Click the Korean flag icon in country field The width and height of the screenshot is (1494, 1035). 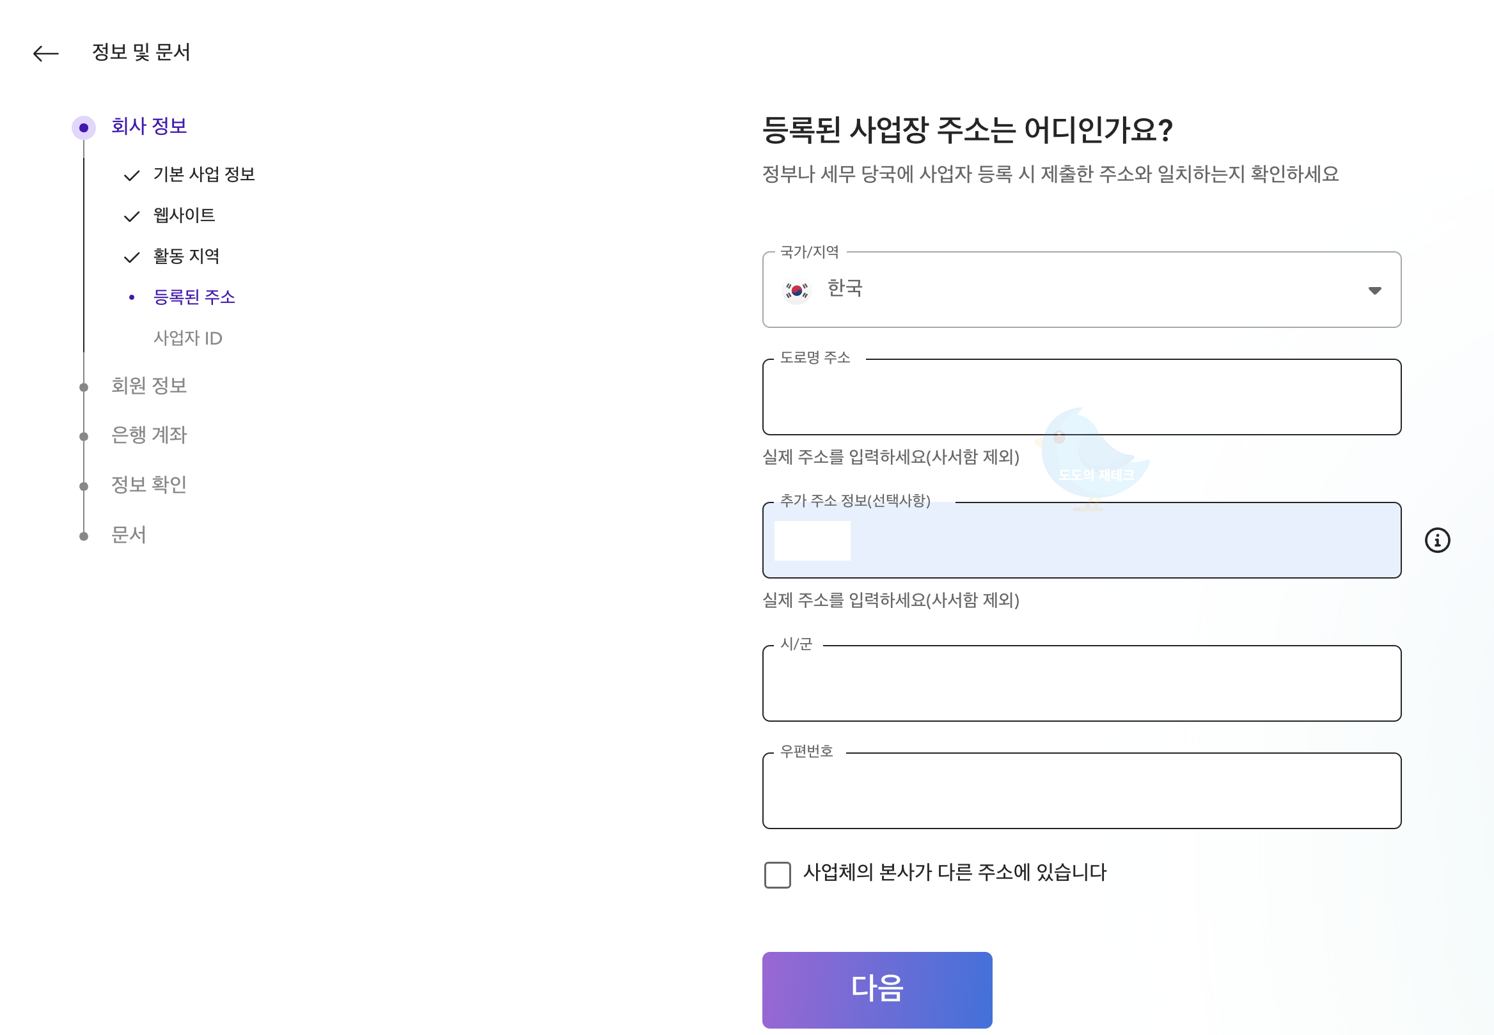(x=797, y=290)
